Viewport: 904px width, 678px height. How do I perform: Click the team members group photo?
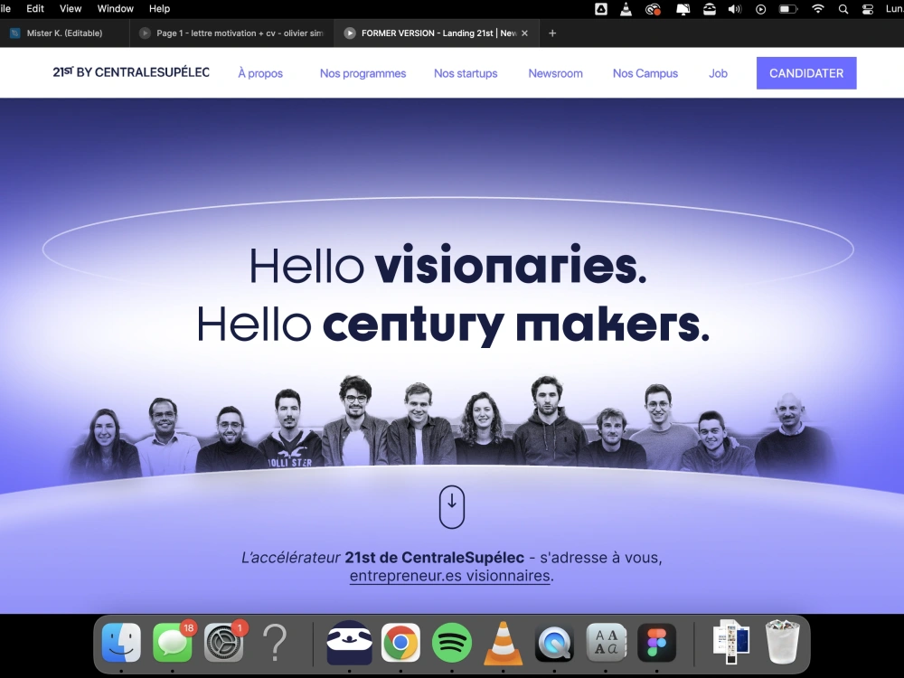click(452, 427)
